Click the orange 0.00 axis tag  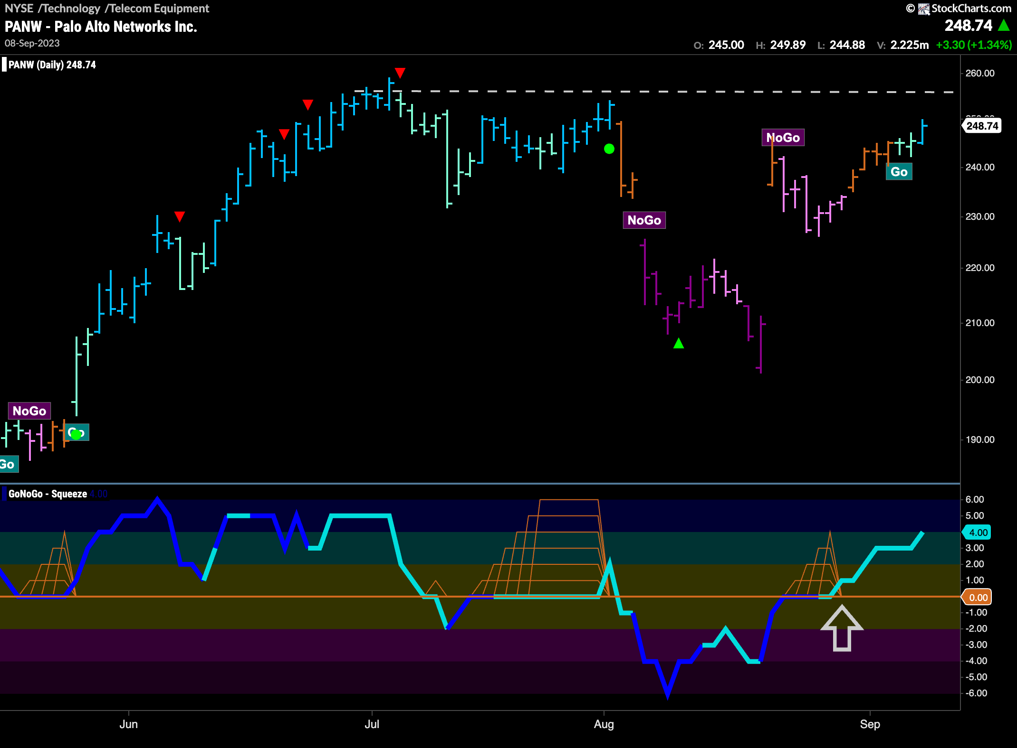point(977,598)
